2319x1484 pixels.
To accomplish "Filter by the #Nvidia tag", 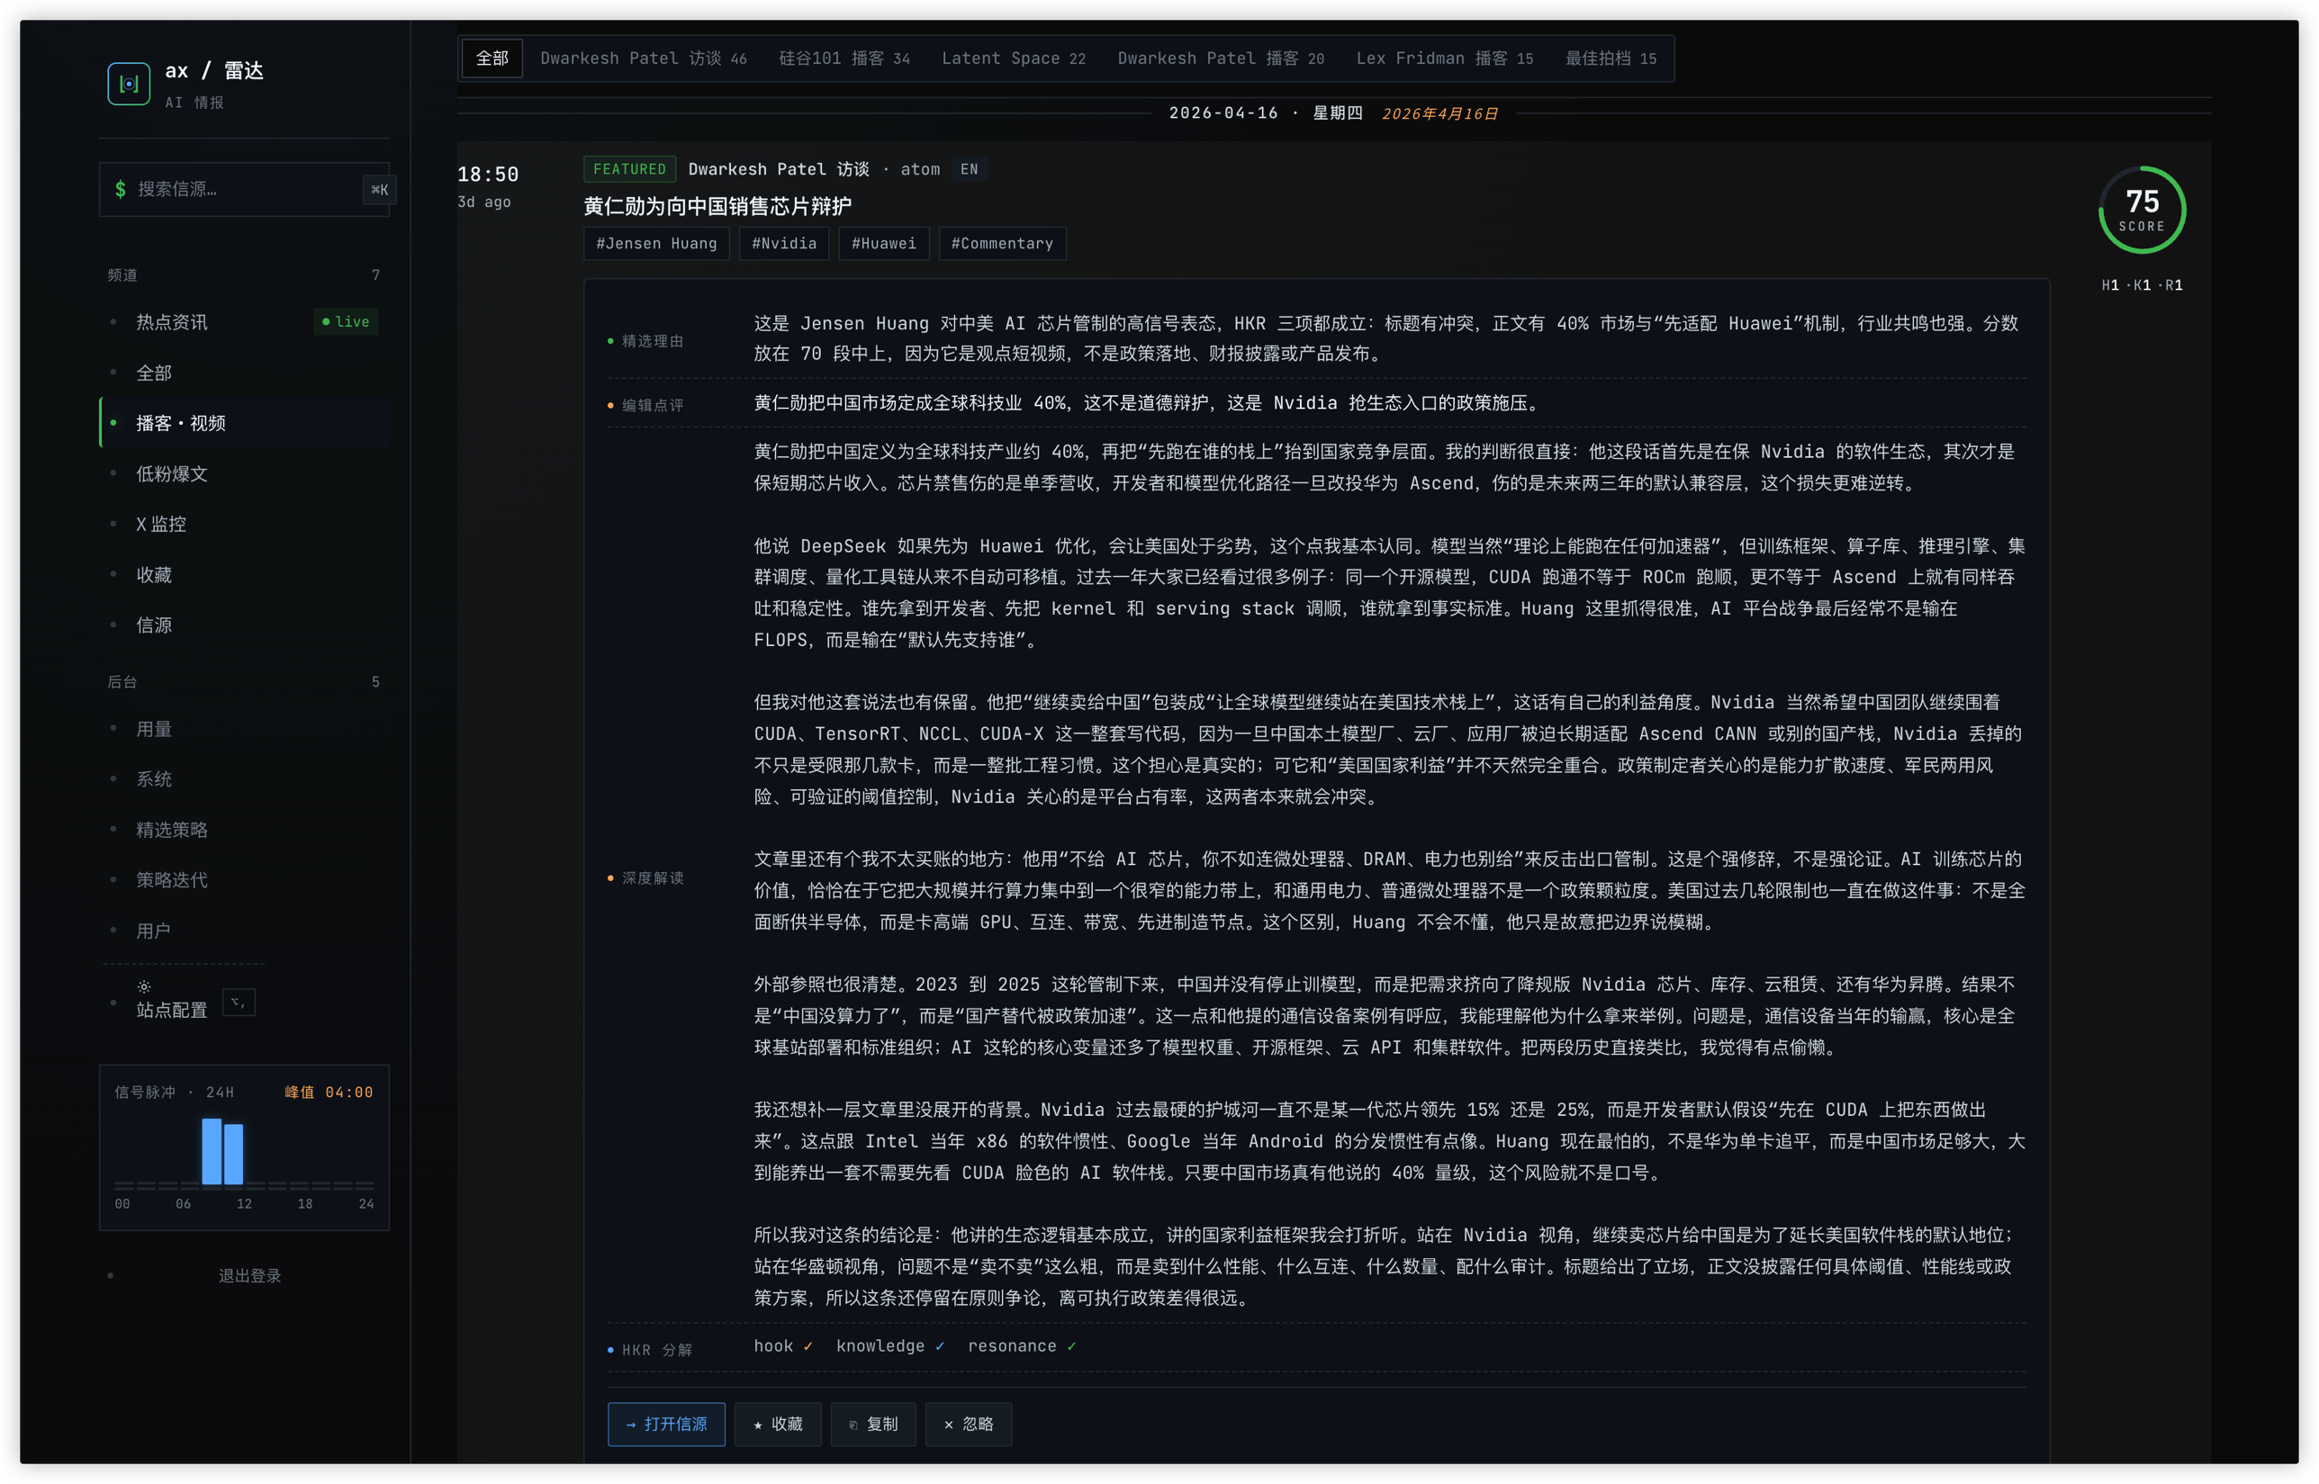I will point(783,244).
